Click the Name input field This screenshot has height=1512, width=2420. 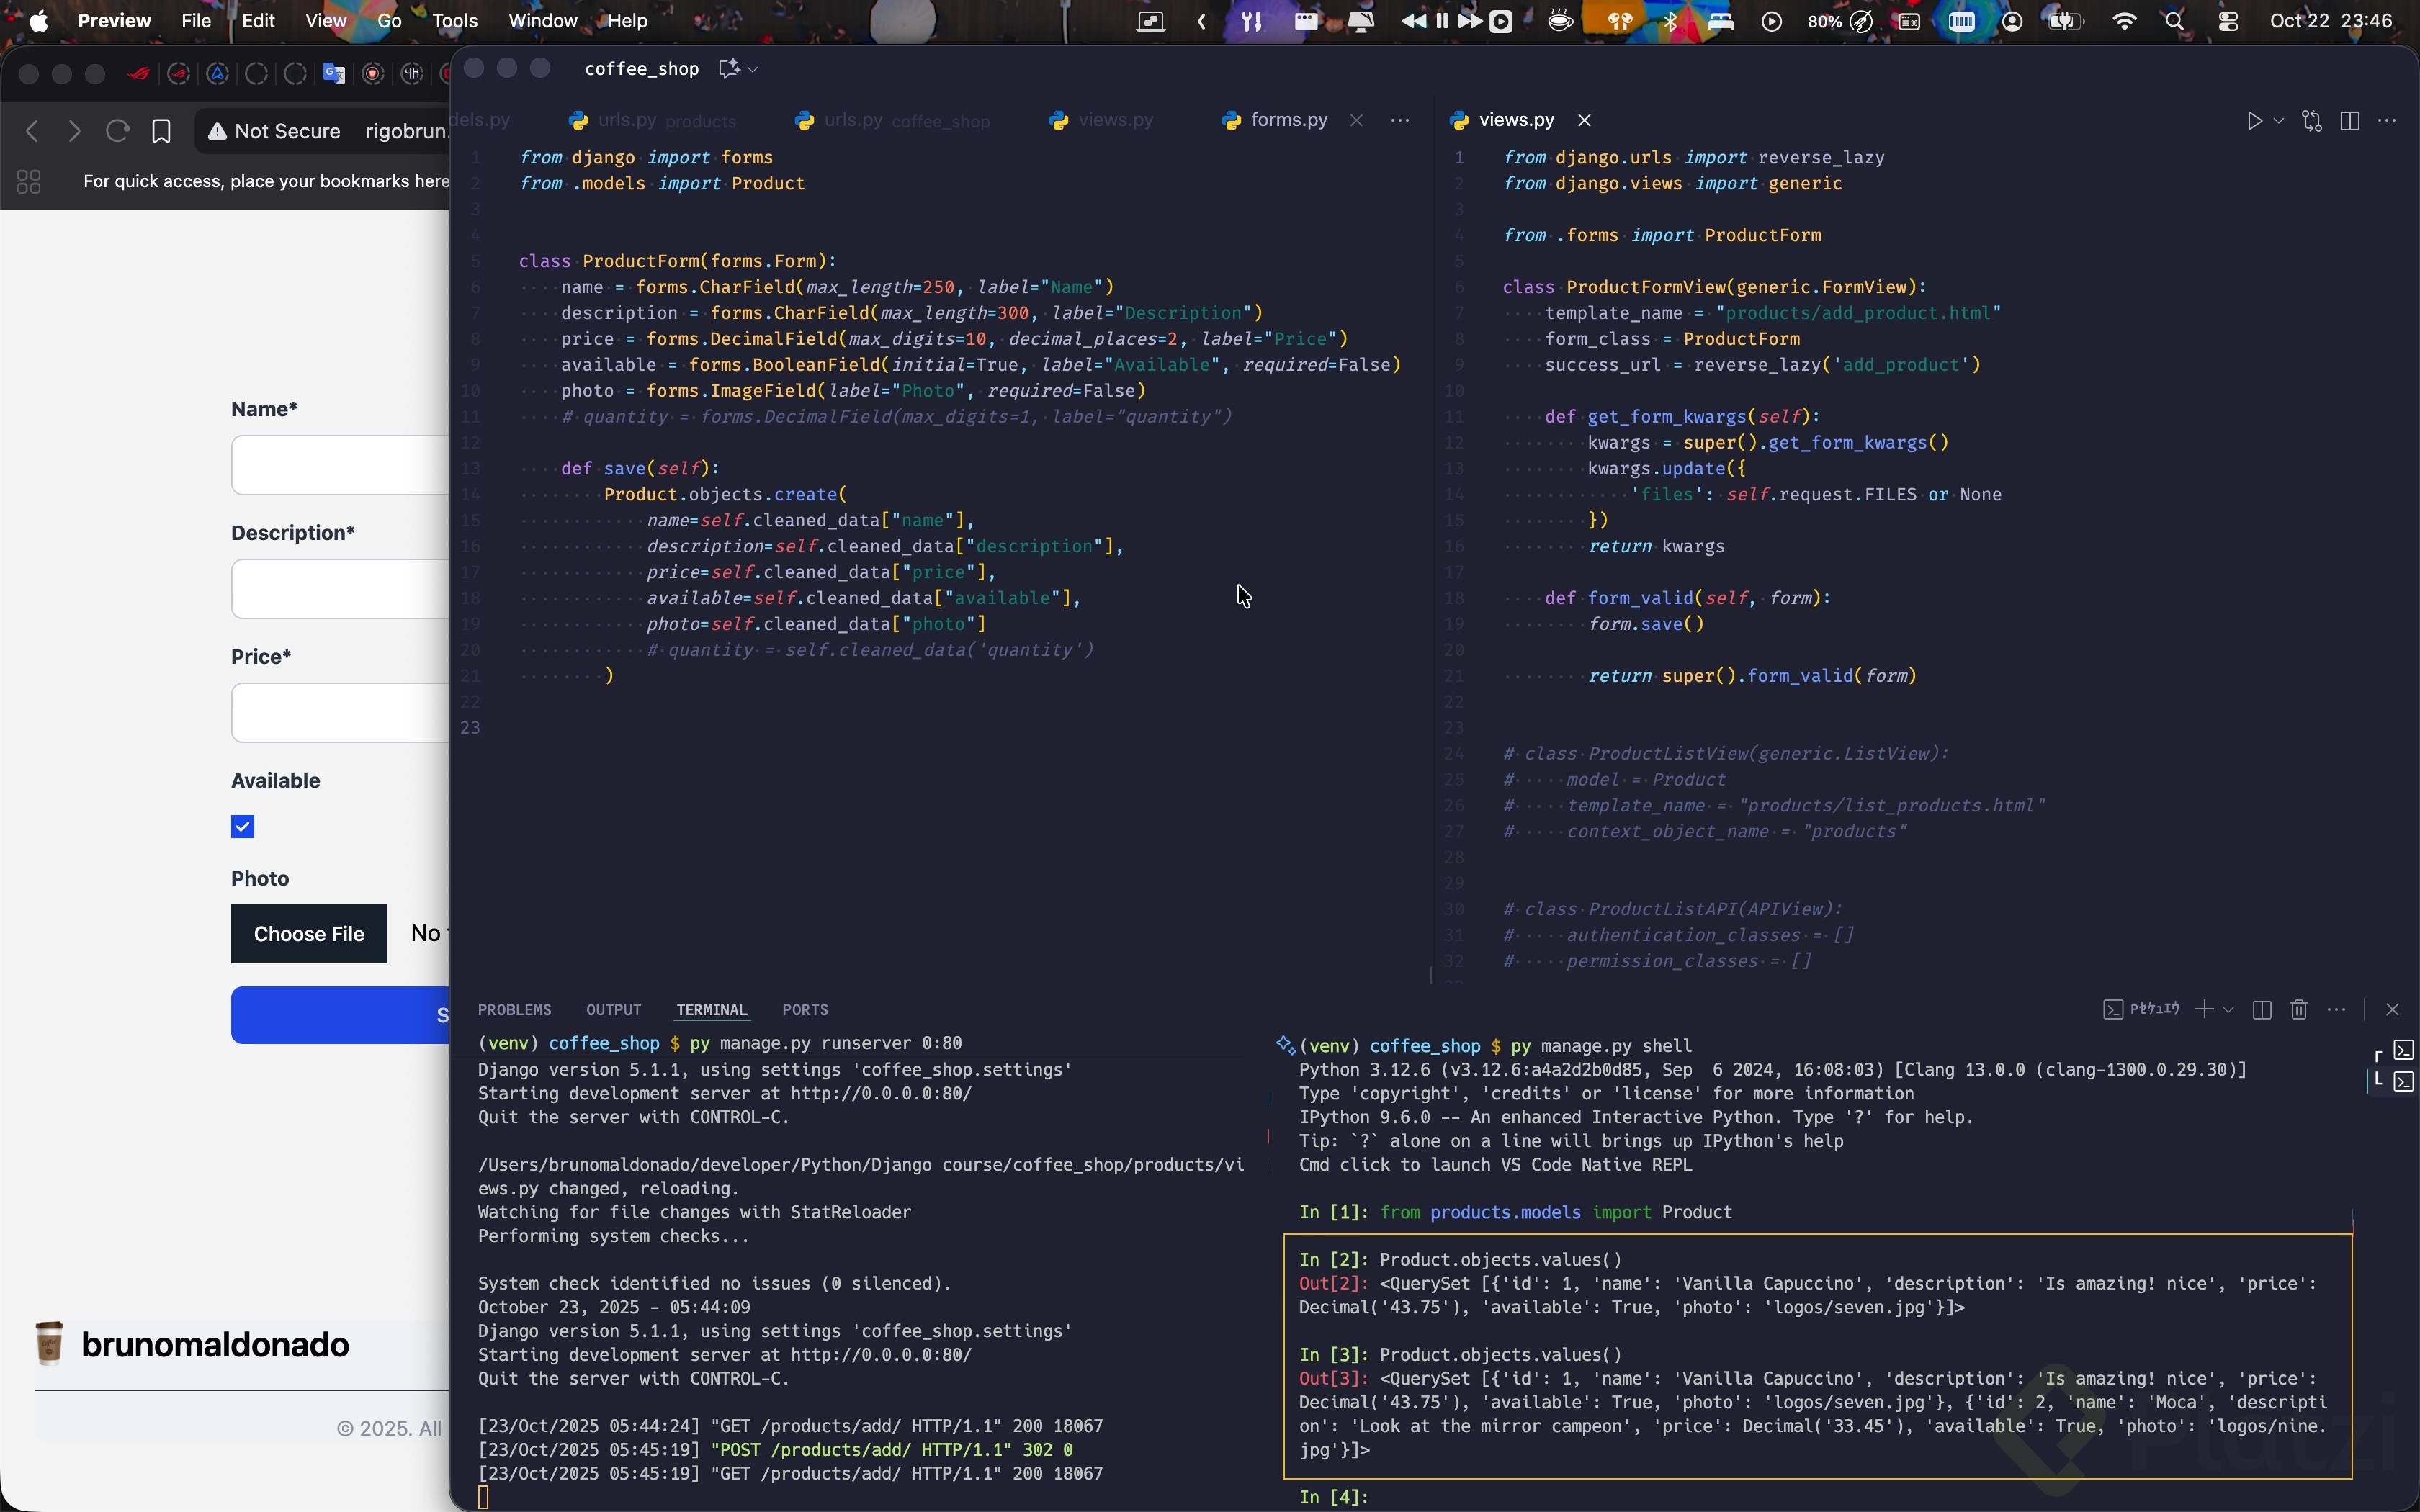pyautogui.click(x=340, y=465)
